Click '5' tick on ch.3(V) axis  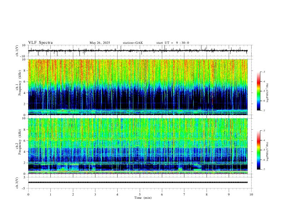(25, 177)
